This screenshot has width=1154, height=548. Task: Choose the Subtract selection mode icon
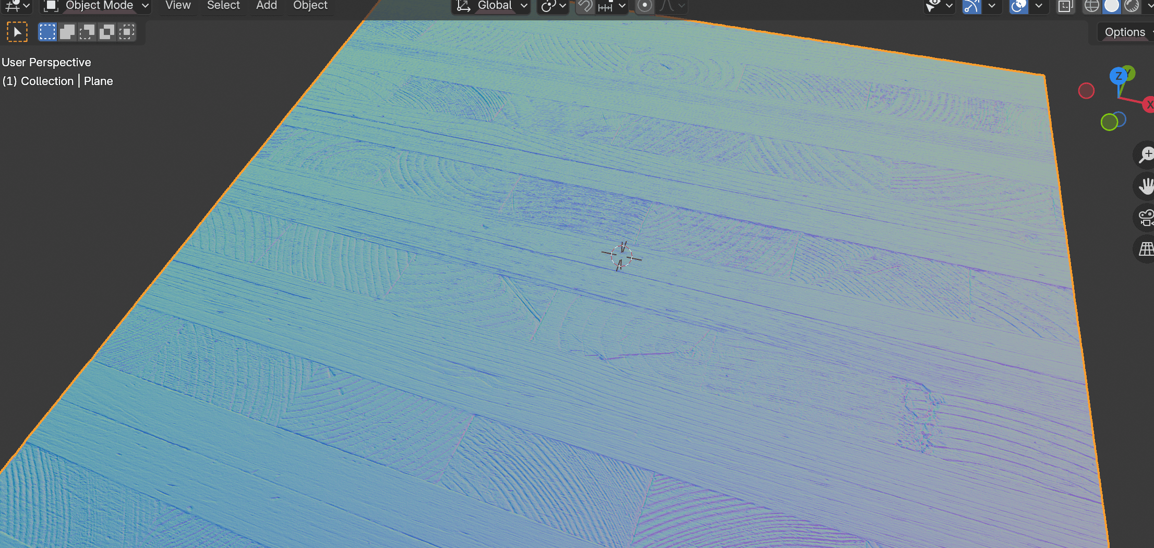click(x=87, y=32)
